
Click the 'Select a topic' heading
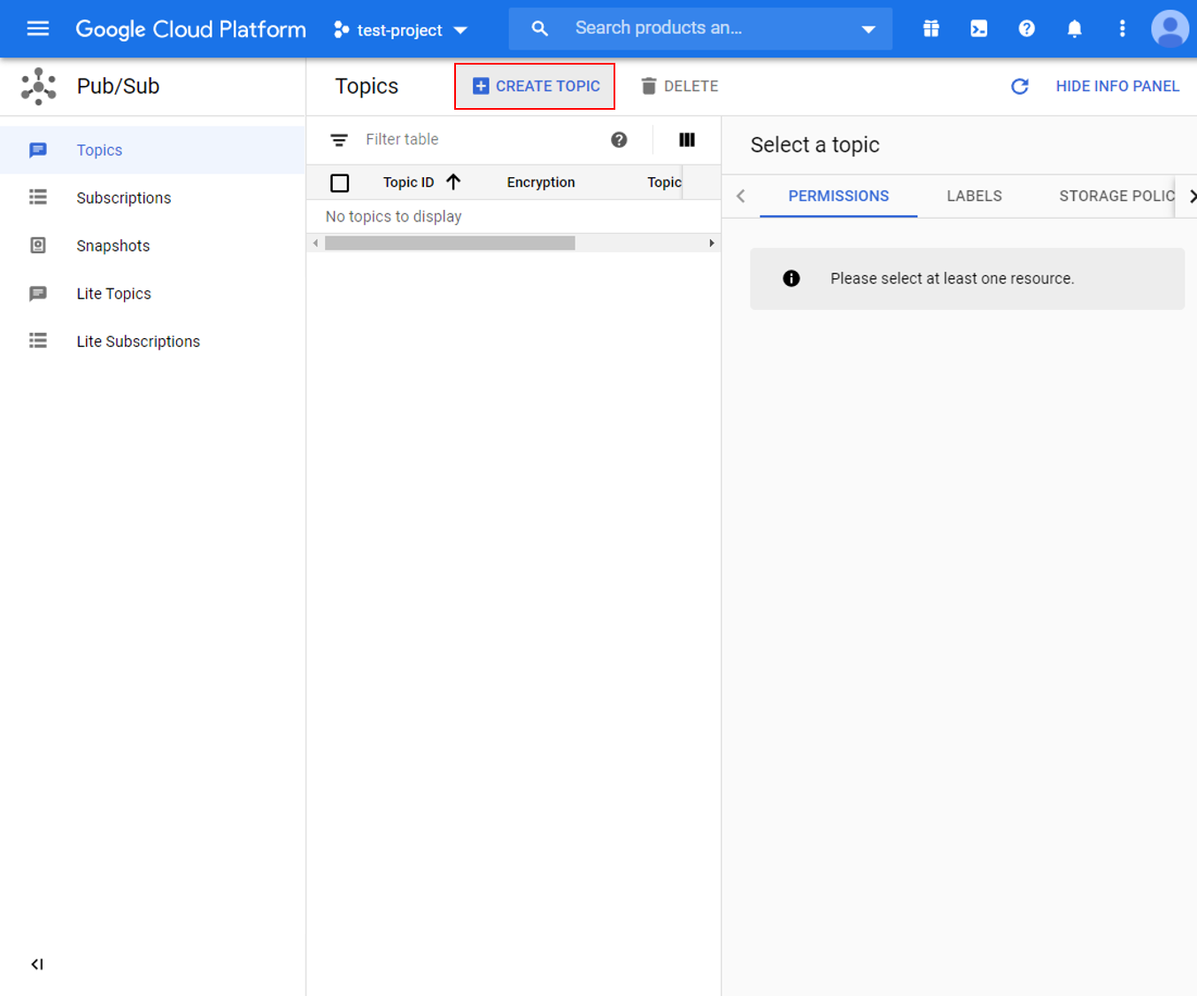click(x=815, y=145)
